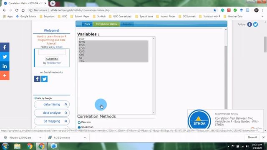Close the downloads bar
Screen dimensions: 267x150
pyautogui.click(x=263, y=137)
